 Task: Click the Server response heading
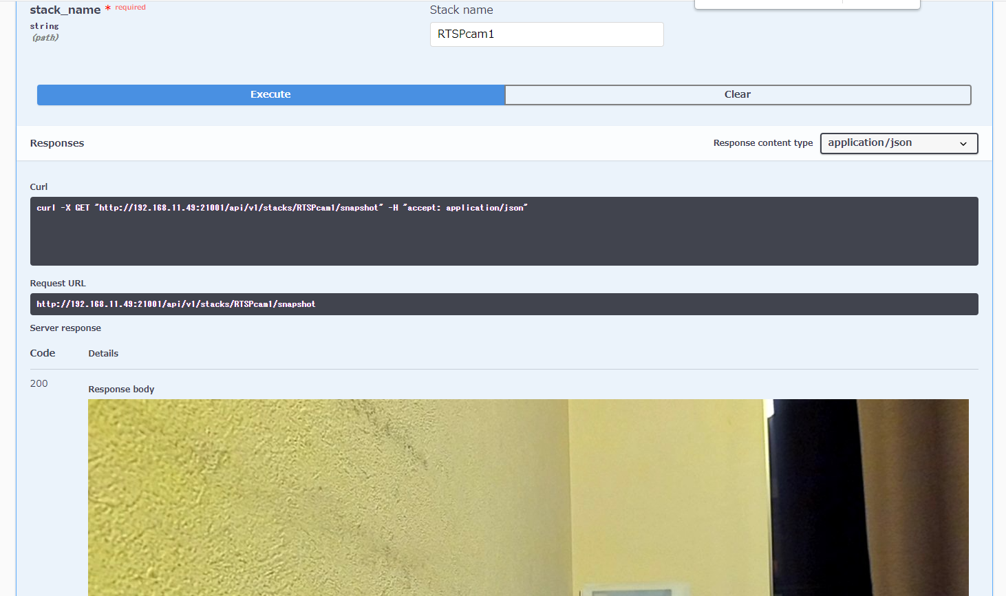pyautogui.click(x=65, y=328)
